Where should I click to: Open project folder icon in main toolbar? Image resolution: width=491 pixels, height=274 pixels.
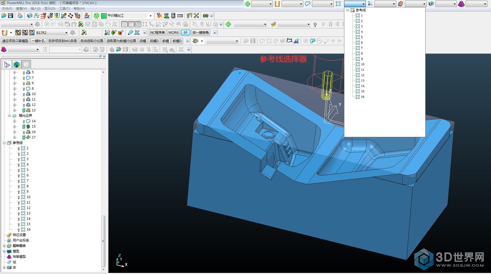click(x=4, y=16)
